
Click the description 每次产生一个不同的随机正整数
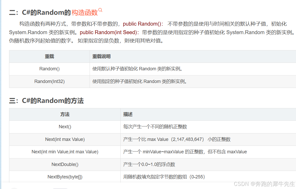pyautogui.click(x=155, y=127)
